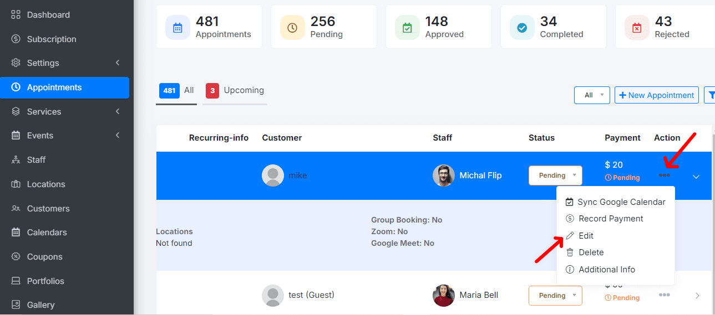Click Michal Flip's staff avatar
Viewport: 715px width, 315px height.
[443, 175]
